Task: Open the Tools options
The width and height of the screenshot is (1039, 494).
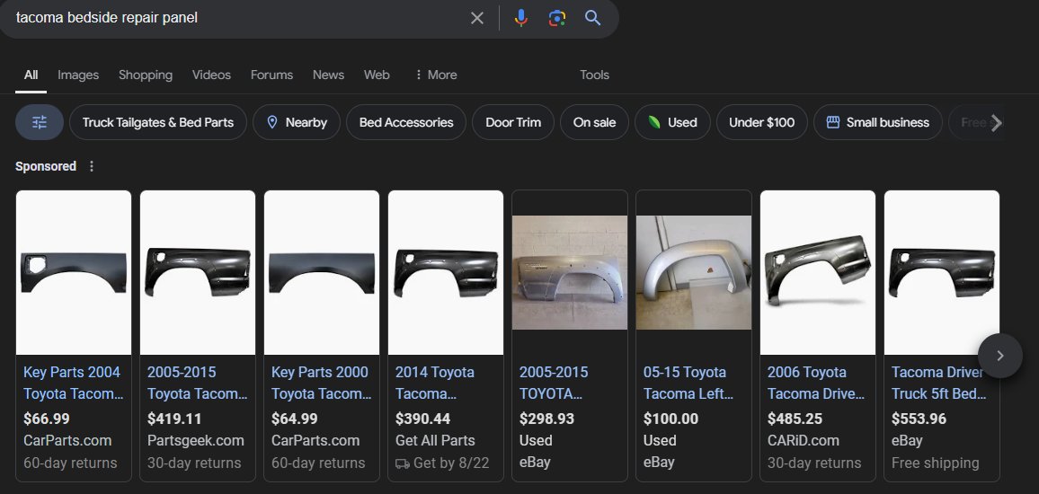Action: click(594, 75)
